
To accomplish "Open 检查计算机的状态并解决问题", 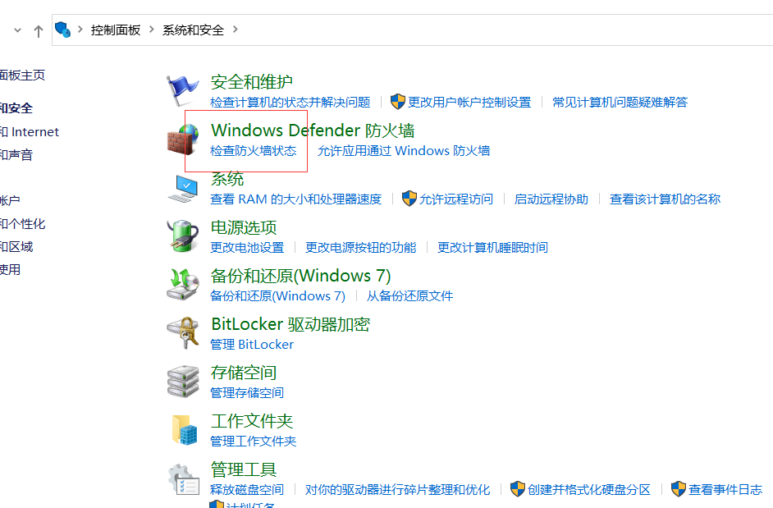I will coord(290,102).
